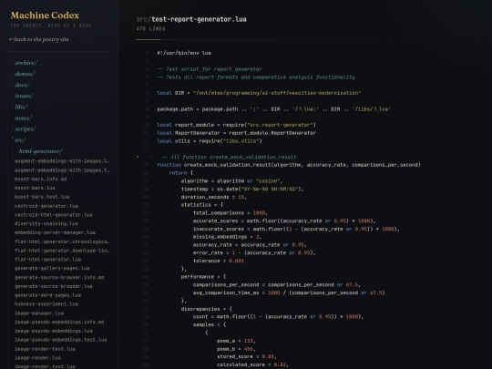Click the 'duration_seconds = 15' line
Viewport: 492px width, 369px height.
(214, 197)
